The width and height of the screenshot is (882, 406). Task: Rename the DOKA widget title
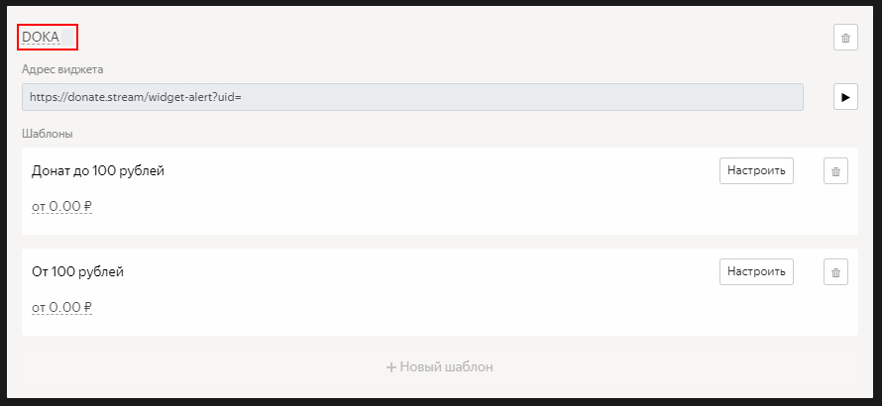pos(41,38)
